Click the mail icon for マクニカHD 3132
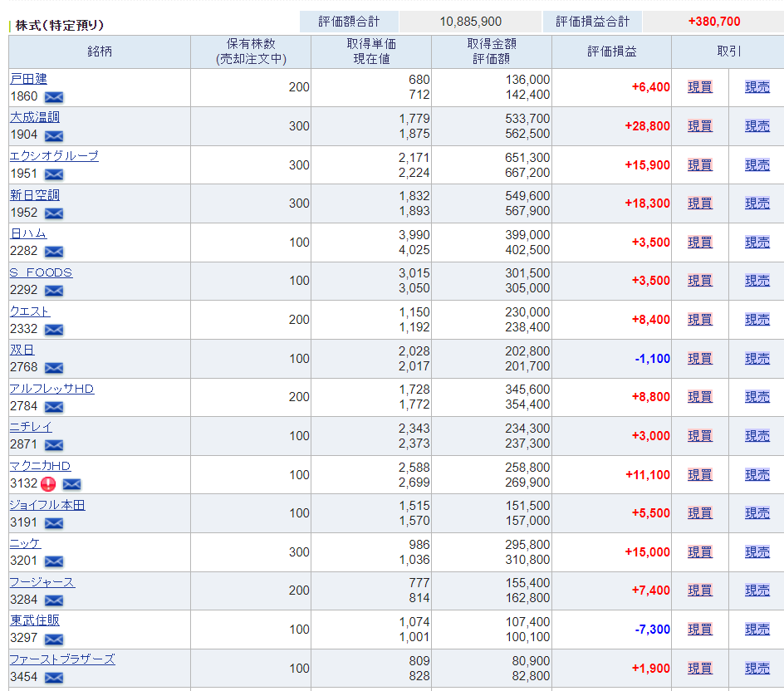Screen dimensions: 784x691 [72, 484]
